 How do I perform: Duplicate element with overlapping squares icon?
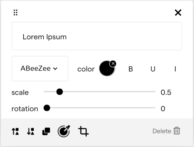46,131
